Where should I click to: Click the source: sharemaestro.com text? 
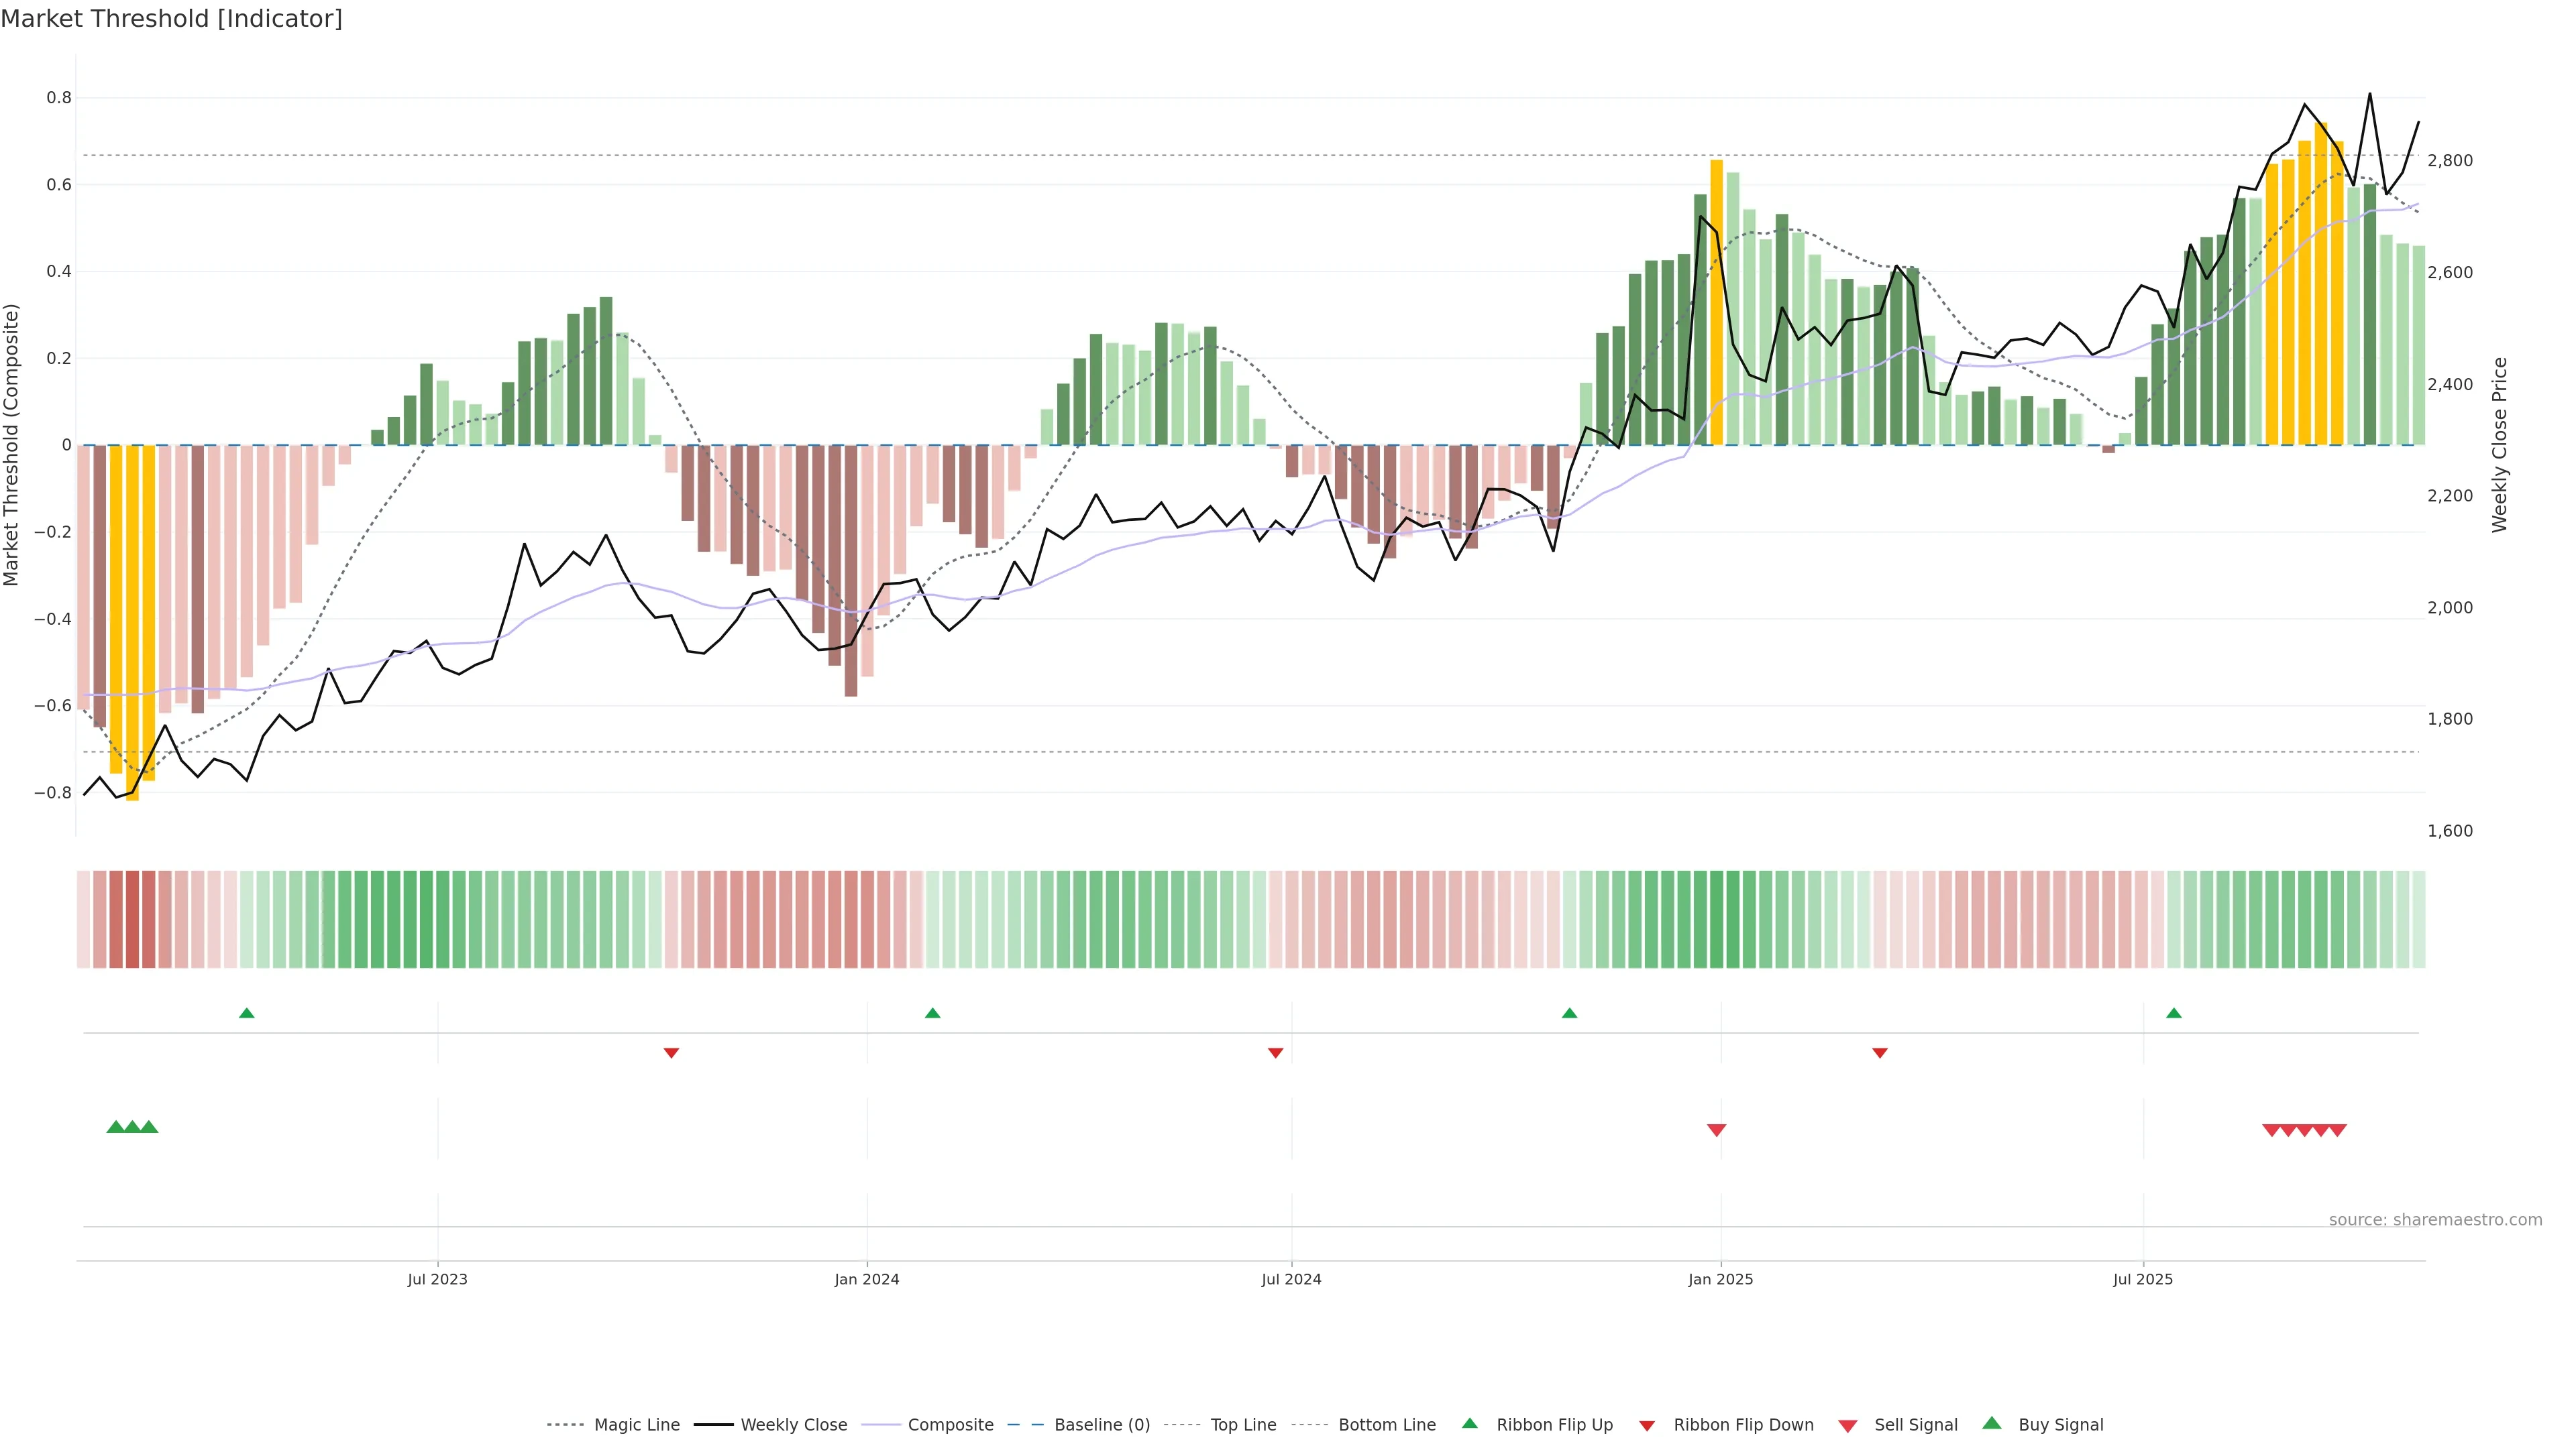pyautogui.click(x=2435, y=1219)
